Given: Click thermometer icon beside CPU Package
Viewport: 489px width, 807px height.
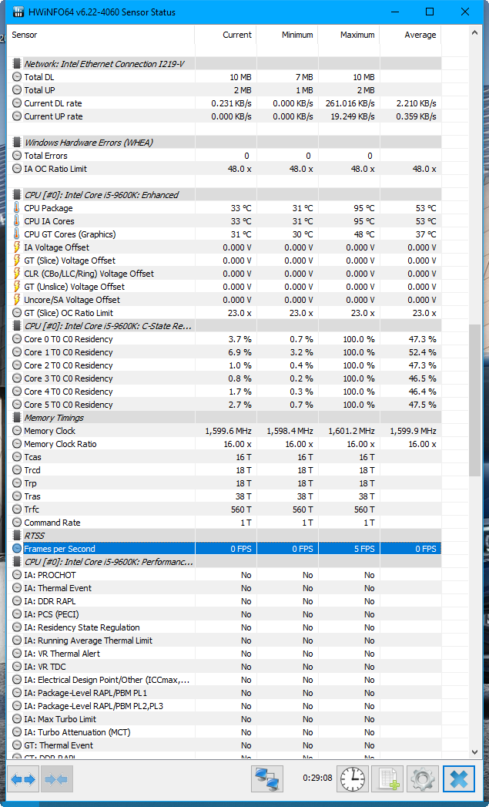Looking at the screenshot, I should tap(17, 208).
